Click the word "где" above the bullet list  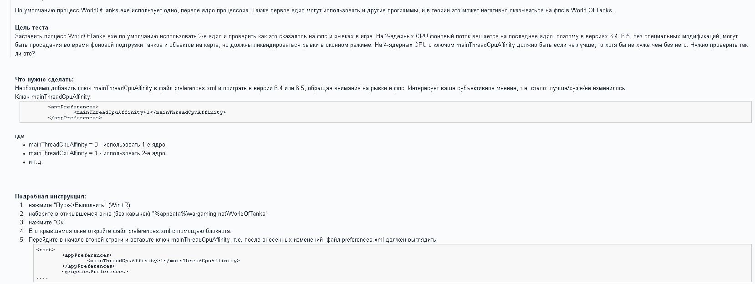[20, 136]
